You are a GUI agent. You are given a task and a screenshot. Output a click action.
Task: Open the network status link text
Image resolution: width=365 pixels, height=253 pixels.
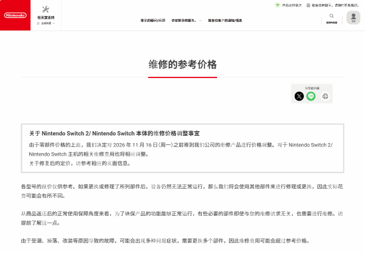pos(292,5)
